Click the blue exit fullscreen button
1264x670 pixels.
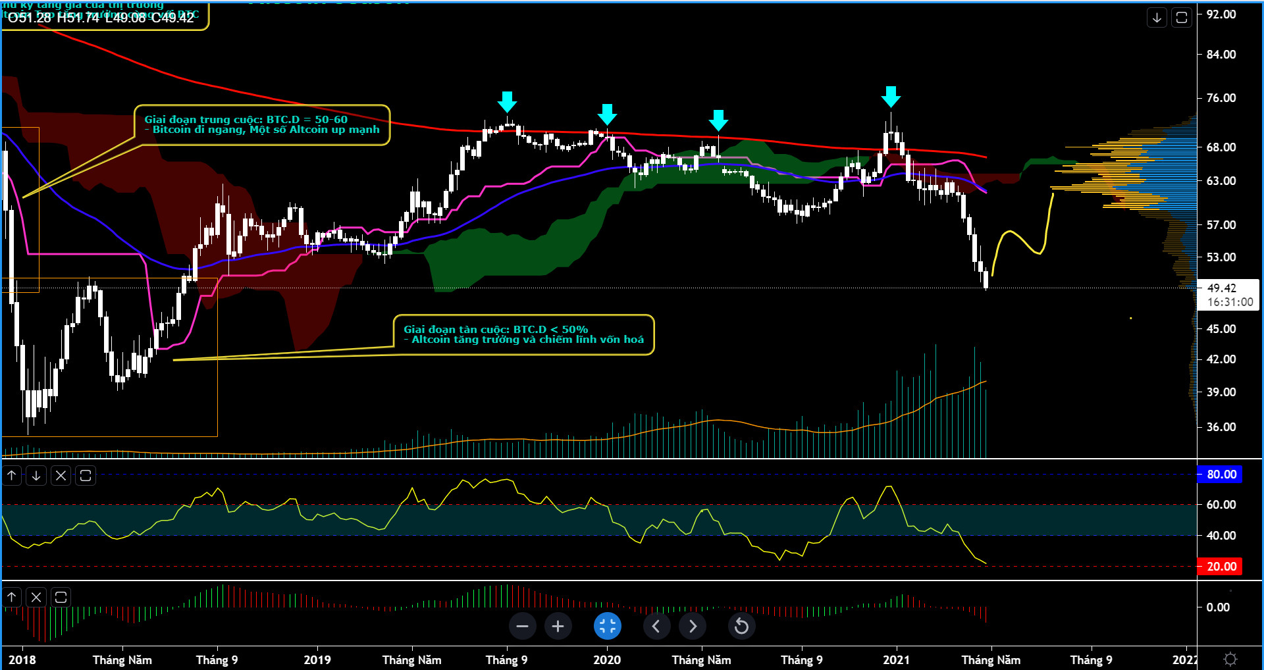(607, 626)
